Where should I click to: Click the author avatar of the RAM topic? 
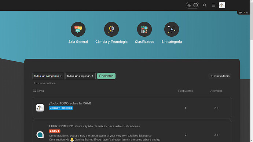[40, 108]
